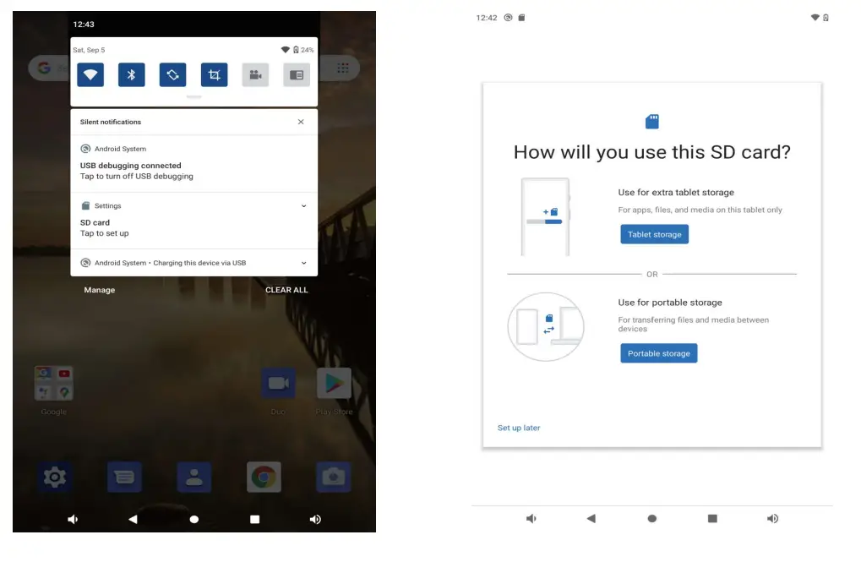Open the USB debugging connected notification
Viewport: 861px width, 562px height.
pyautogui.click(x=193, y=163)
